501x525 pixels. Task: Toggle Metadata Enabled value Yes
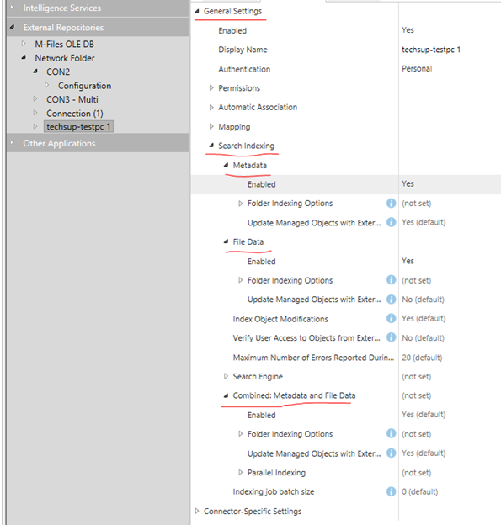pyautogui.click(x=408, y=183)
